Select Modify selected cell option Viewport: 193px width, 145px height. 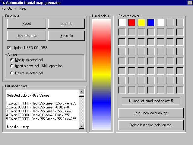(x=12, y=60)
